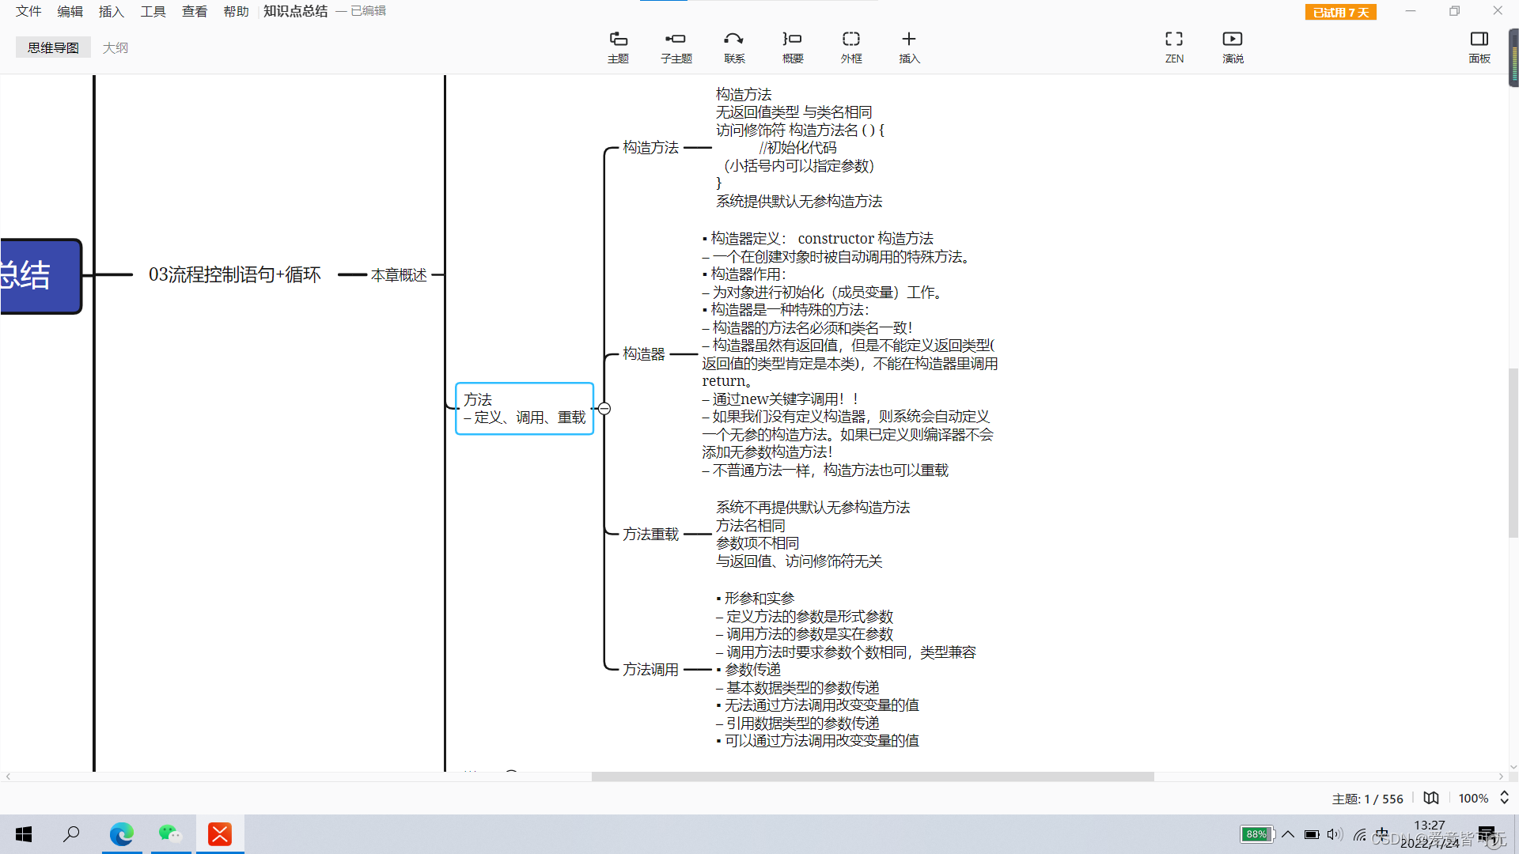This screenshot has height=854, width=1519.
Task: Select the 构造方法 subtopic
Action: coord(650,147)
